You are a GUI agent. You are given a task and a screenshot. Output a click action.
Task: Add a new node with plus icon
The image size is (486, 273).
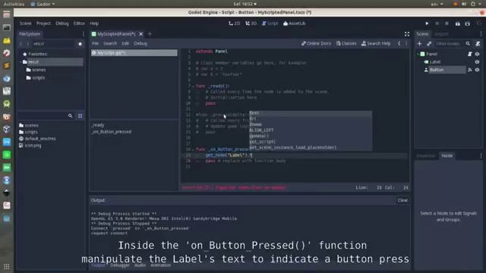[420, 44]
